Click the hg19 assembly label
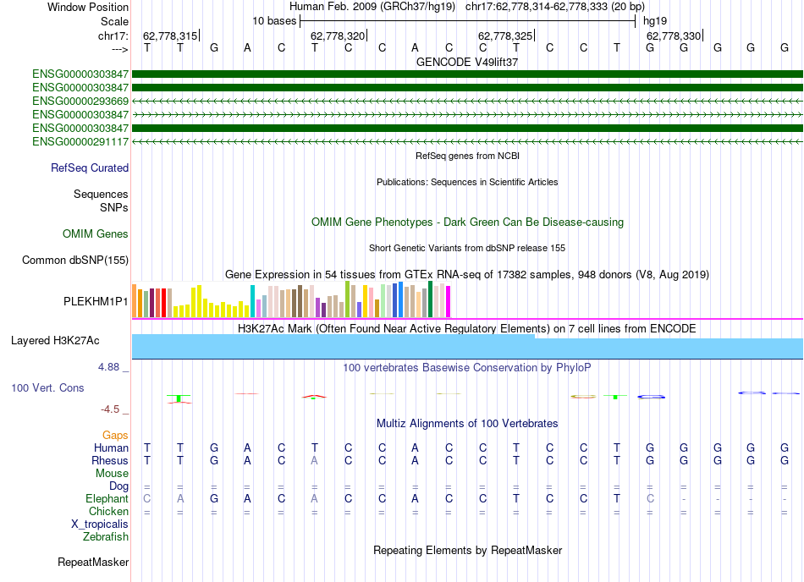 pyautogui.click(x=655, y=21)
